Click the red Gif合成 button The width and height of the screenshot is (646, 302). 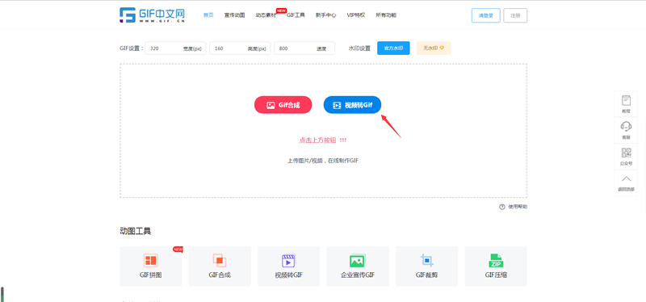click(x=283, y=105)
